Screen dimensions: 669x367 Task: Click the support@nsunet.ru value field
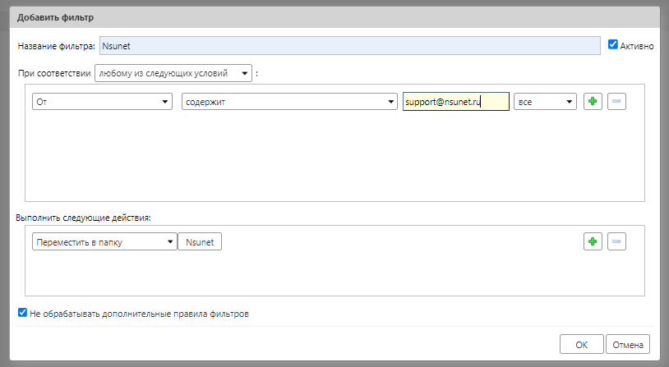pos(455,102)
